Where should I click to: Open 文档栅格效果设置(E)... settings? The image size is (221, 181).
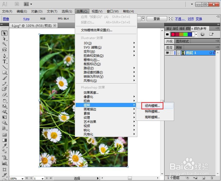106,30
